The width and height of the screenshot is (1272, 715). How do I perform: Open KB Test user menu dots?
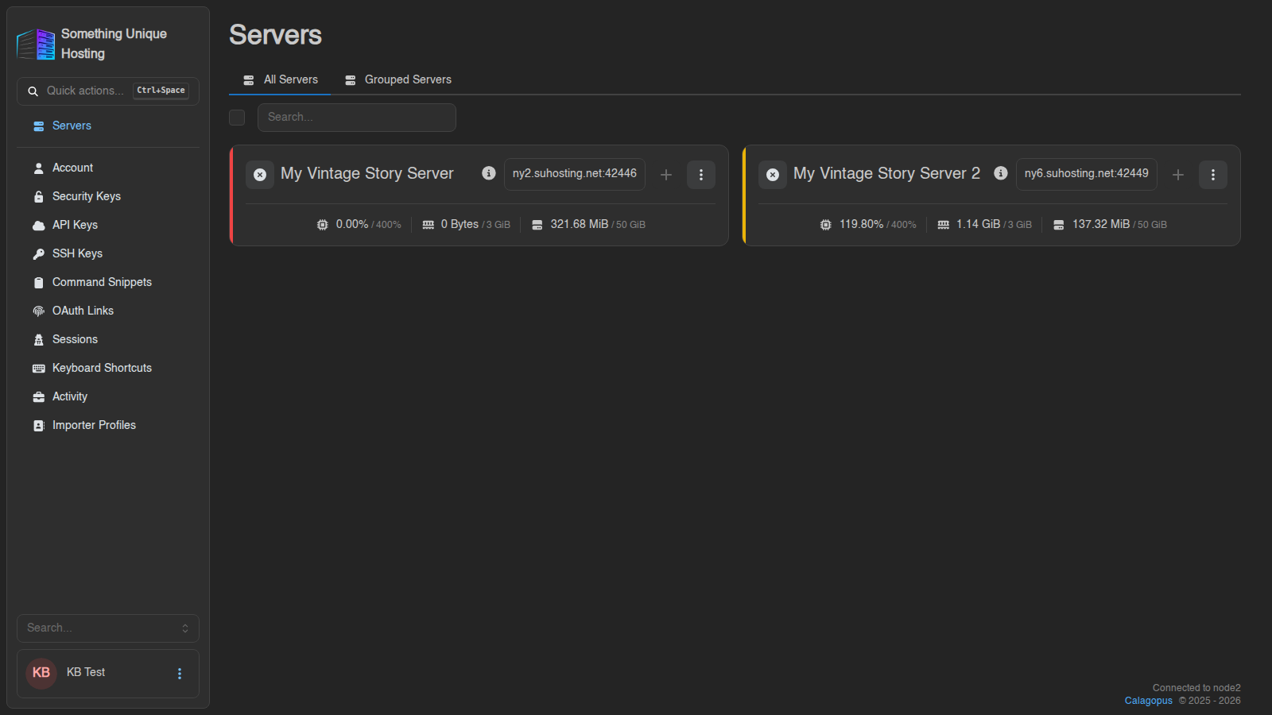[x=180, y=674]
